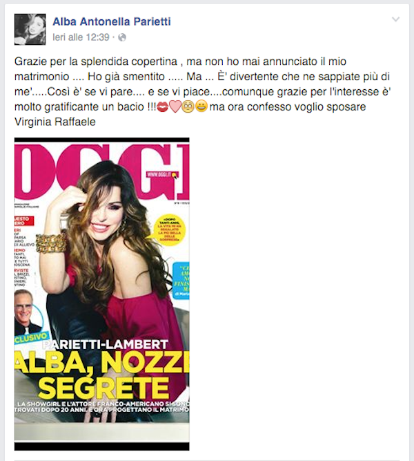Click the yellow circular quote badge
The height and width of the screenshot is (461, 414).
pyautogui.click(x=170, y=229)
